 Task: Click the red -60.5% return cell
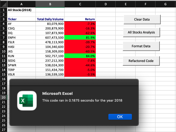pyautogui.click(x=80, y=52)
